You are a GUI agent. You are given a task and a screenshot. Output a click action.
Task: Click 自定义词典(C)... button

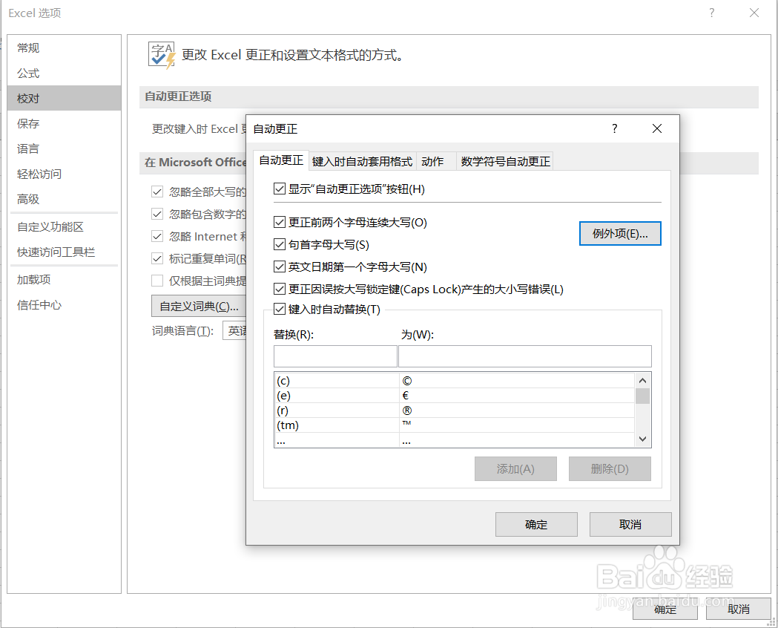click(199, 307)
